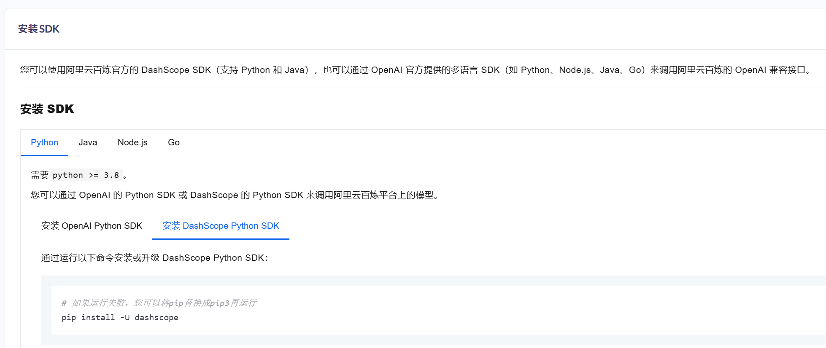Click the intro paragraph about DashScope SDK

tap(417, 70)
